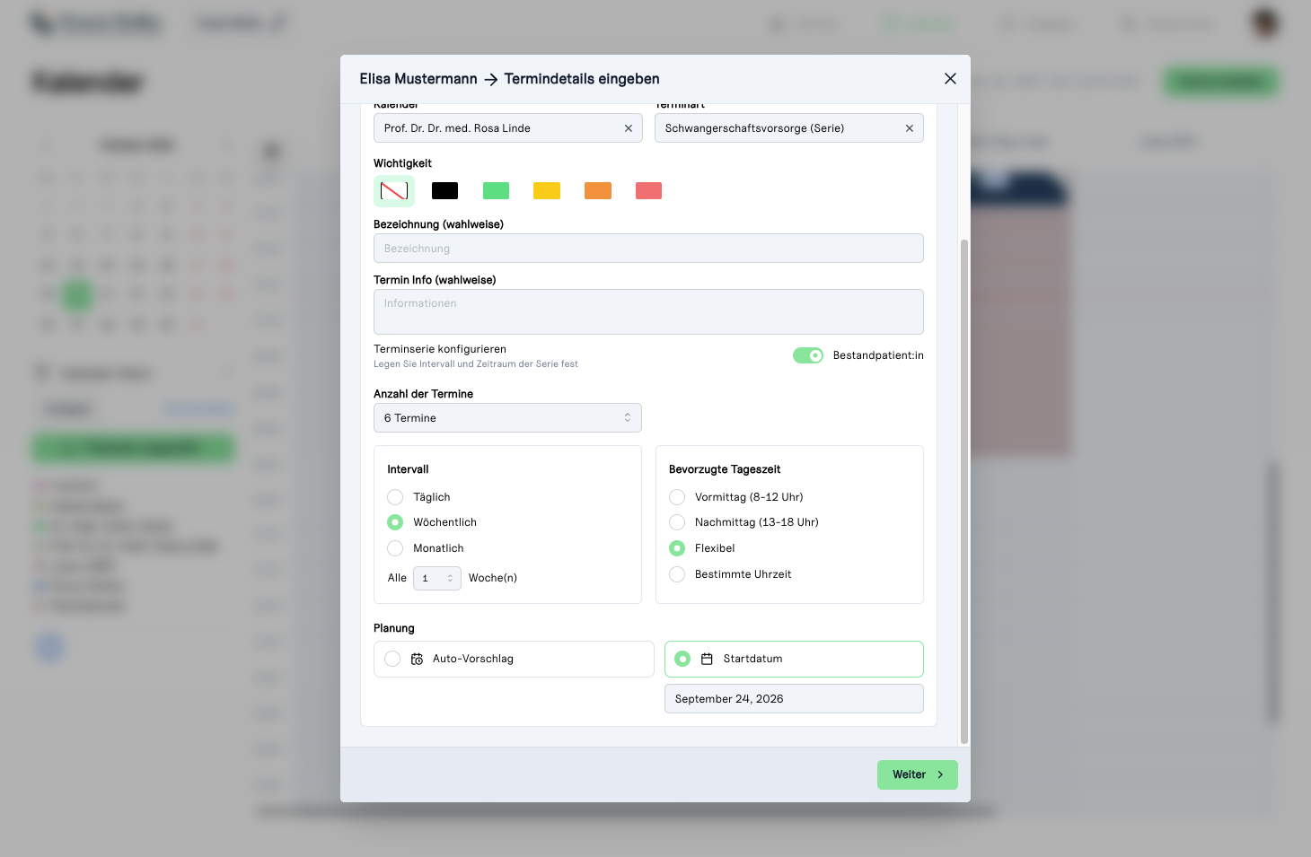The height and width of the screenshot is (857, 1311).
Task: Click the Auto-Vorschlag calendar-clock icon
Action: (x=418, y=659)
